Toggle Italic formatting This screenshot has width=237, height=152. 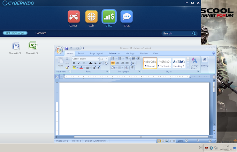(79, 63)
